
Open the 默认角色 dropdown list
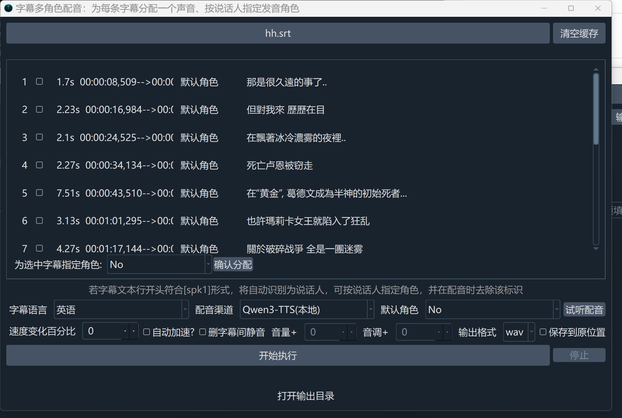[x=492, y=310]
